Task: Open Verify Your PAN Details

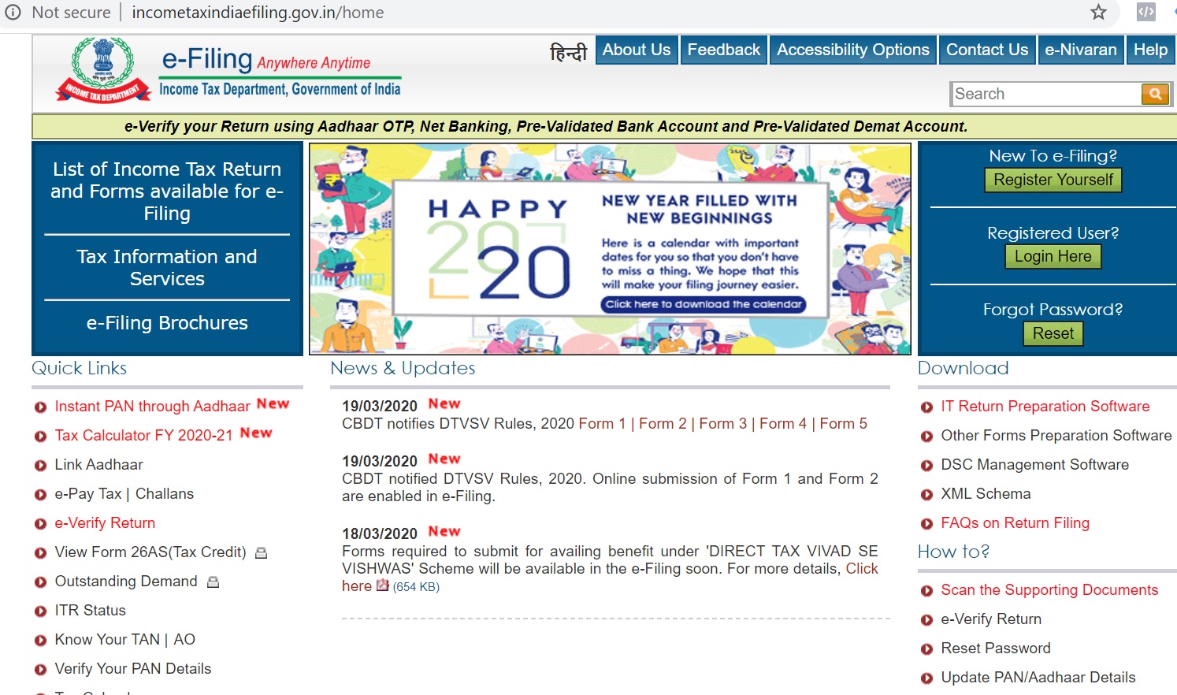Action: 133,668
